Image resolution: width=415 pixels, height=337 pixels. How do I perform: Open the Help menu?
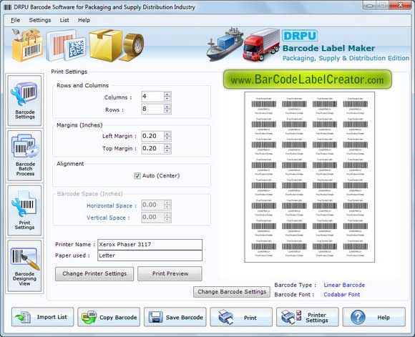point(84,20)
